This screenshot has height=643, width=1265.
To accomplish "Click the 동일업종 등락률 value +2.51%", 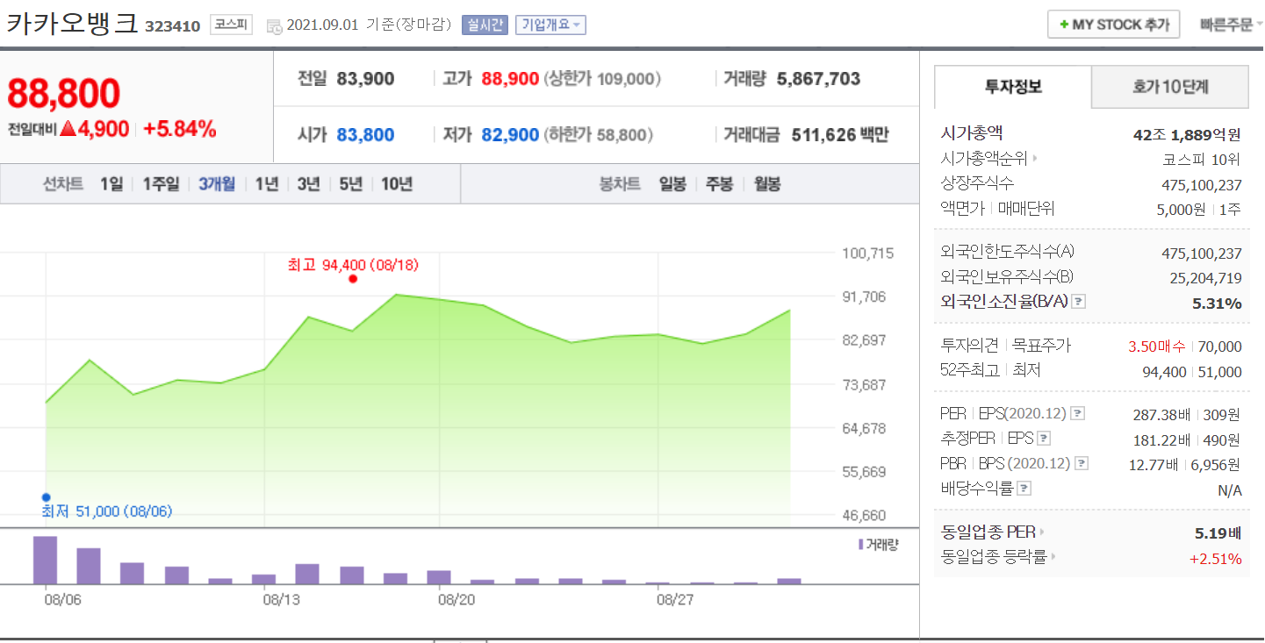I will 1215,558.
